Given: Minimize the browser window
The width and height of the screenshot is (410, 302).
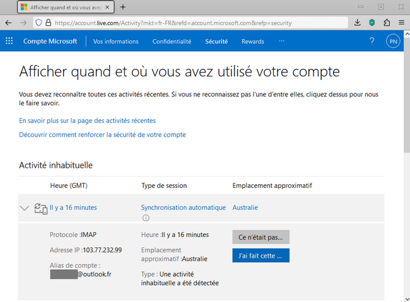Looking at the screenshot, I should click(x=361, y=7).
